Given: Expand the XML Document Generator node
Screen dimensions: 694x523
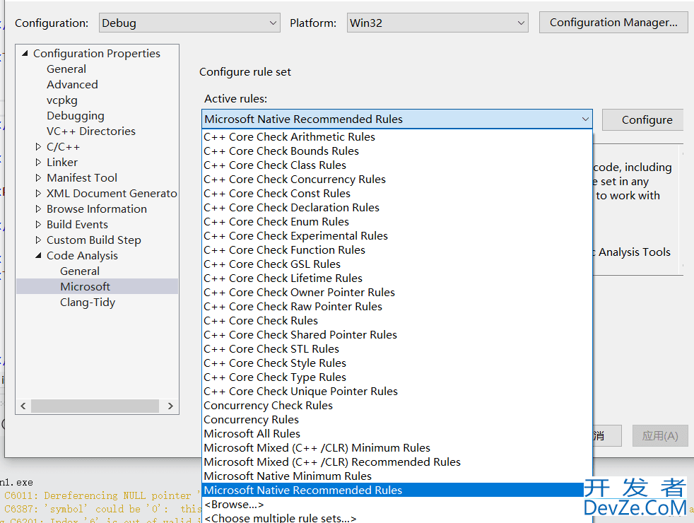Looking at the screenshot, I should click(x=38, y=194).
